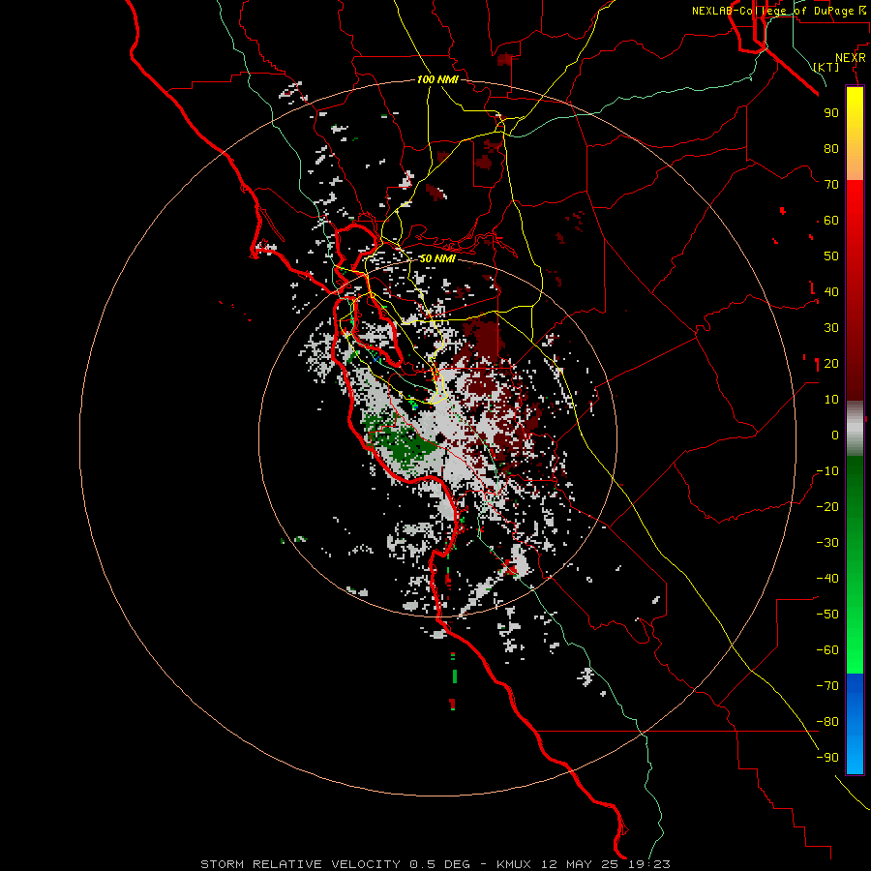This screenshot has height=871, width=871.
Task: Click the "-20" velocity scale label
Action: pyautogui.click(x=827, y=506)
